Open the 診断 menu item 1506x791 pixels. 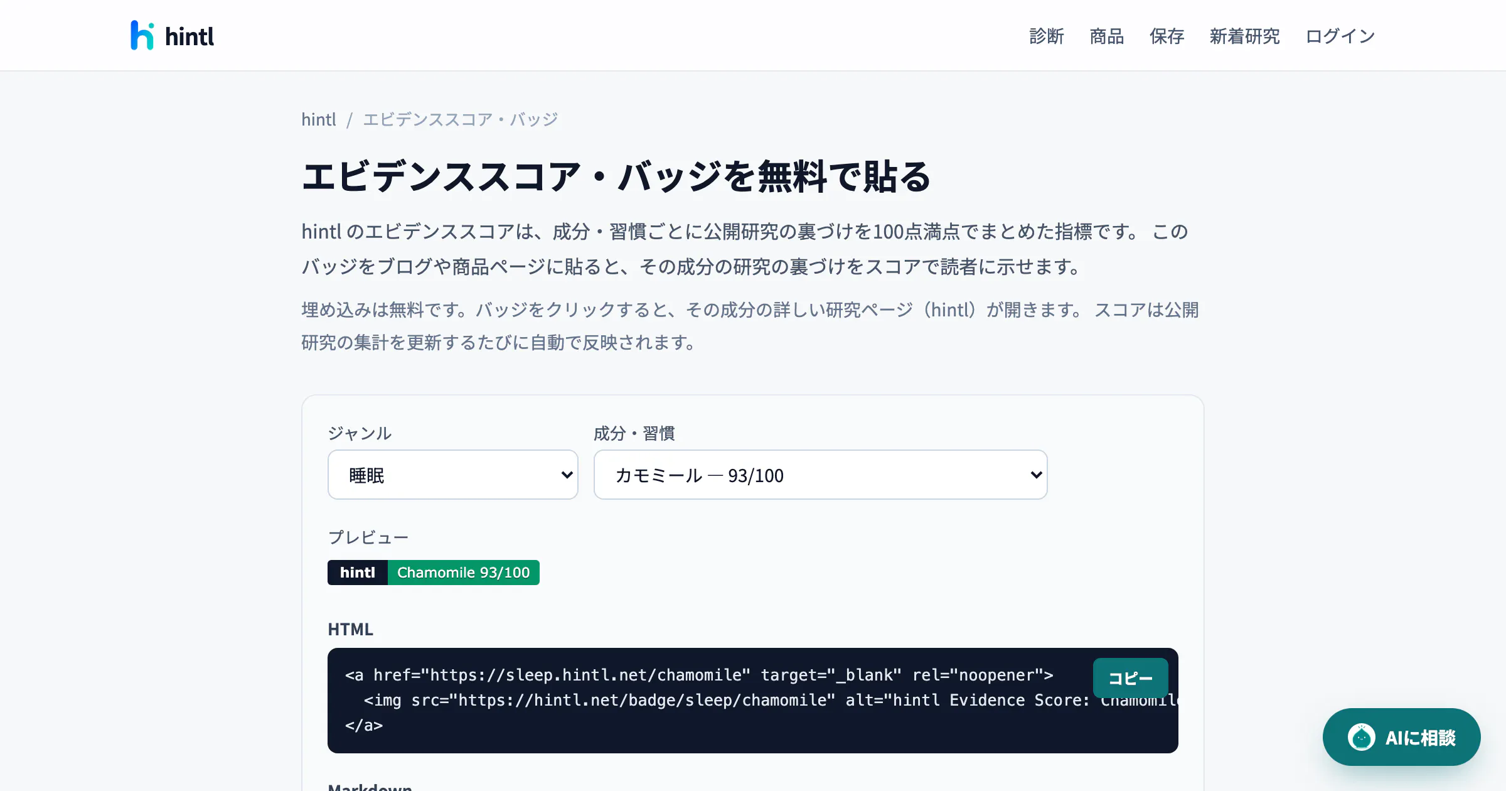coord(1047,36)
